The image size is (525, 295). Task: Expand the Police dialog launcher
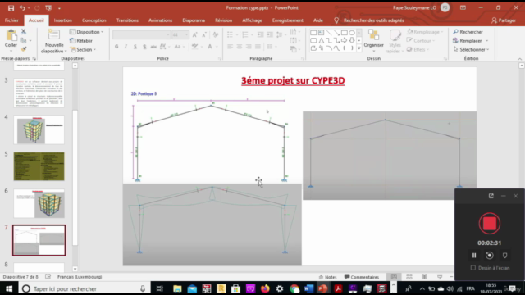pyautogui.click(x=220, y=58)
